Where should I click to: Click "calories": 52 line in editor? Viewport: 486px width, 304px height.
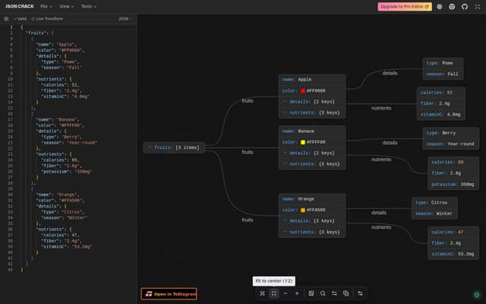[60, 85]
